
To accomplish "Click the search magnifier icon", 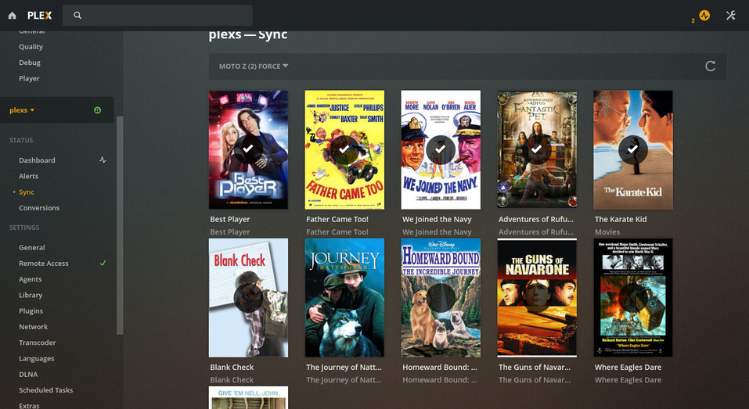I will pos(77,16).
